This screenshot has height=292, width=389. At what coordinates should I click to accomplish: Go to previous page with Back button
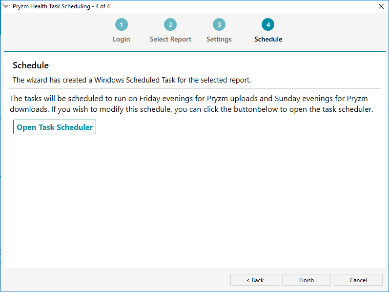(255, 280)
